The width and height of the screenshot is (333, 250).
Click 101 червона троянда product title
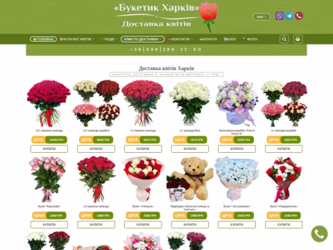pos(49,131)
